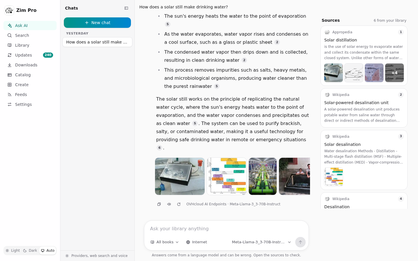Viewport: 418px width, 261px height.
Task: Switch theme to Light
Action: tap(12, 251)
